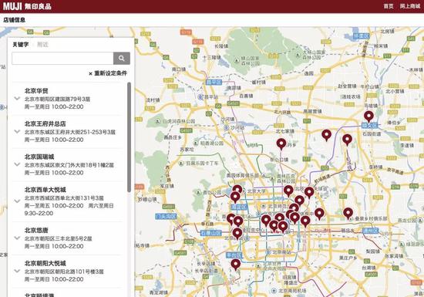This screenshot has width=424, height=297.
Task: Click the store list scrollbar
Action: pyautogui.click(x=129, y=137)
